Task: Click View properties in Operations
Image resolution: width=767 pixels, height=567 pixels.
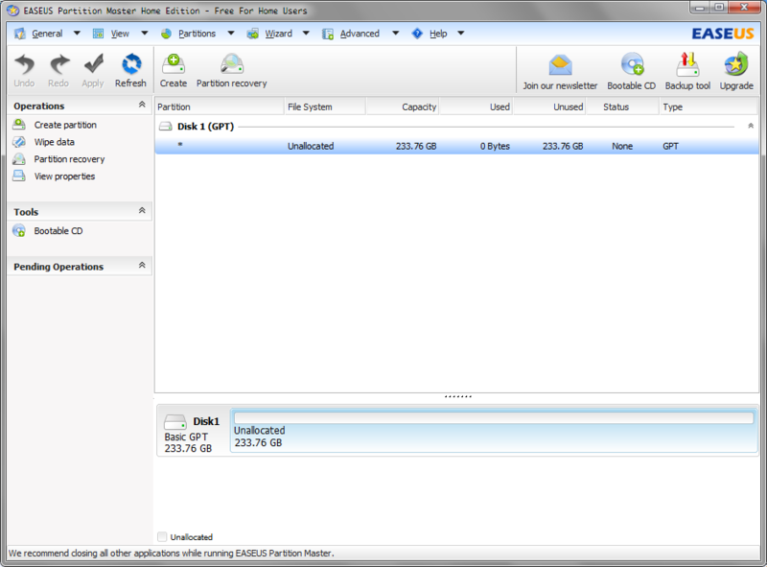Action: click(x=64, y=177)
